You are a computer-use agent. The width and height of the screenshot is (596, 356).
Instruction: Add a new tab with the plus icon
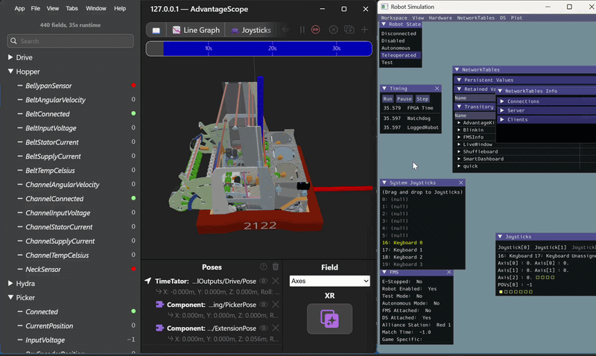point(364,30)
